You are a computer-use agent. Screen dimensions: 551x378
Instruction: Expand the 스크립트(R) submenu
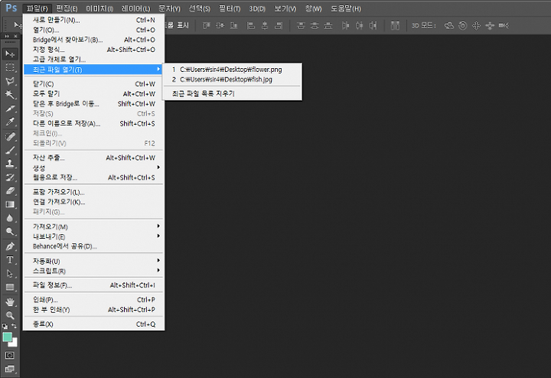coord(93,271)
